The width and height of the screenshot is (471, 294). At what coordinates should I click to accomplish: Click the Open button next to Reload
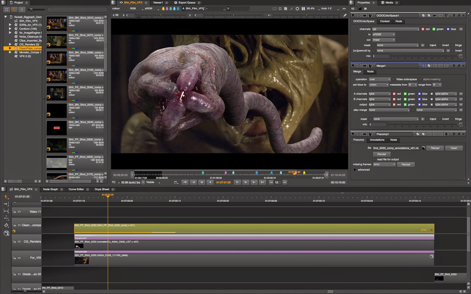pyautogui.click(x=454, y=148)
